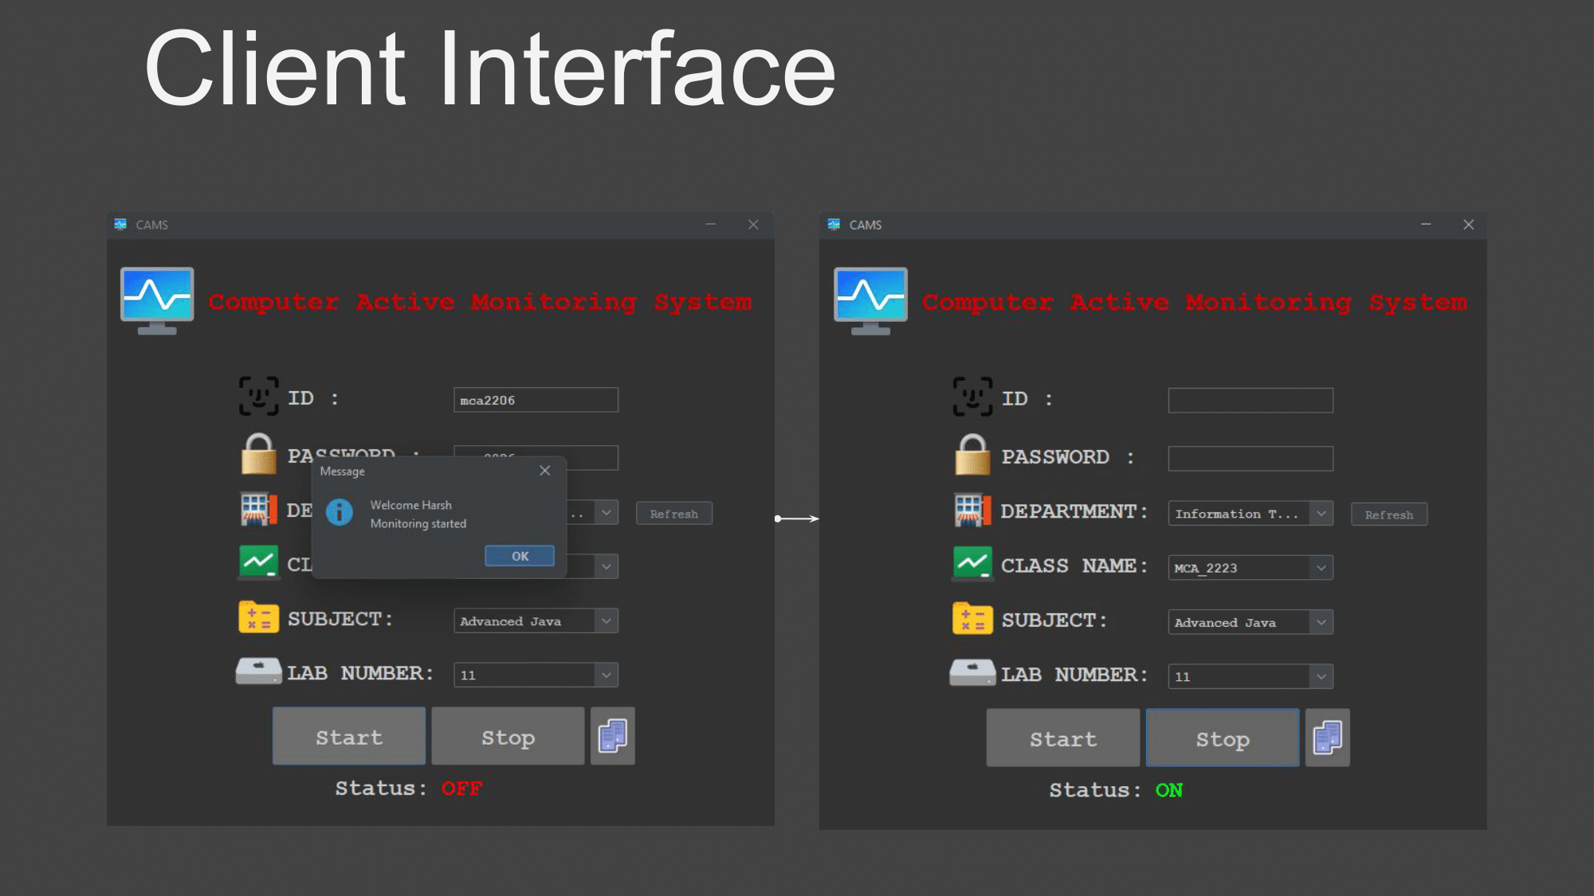Expand Lab Number dropdown in right window

[x=1321, y=676]
